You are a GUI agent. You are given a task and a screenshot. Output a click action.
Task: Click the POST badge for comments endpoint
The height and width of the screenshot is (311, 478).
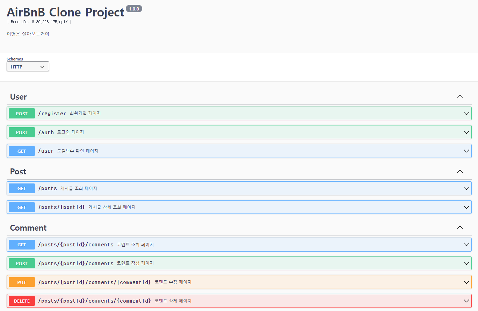click(x=22, y=263)
